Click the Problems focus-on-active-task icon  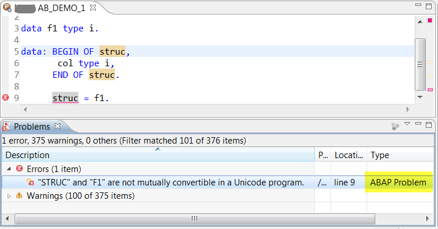point(395,126)
